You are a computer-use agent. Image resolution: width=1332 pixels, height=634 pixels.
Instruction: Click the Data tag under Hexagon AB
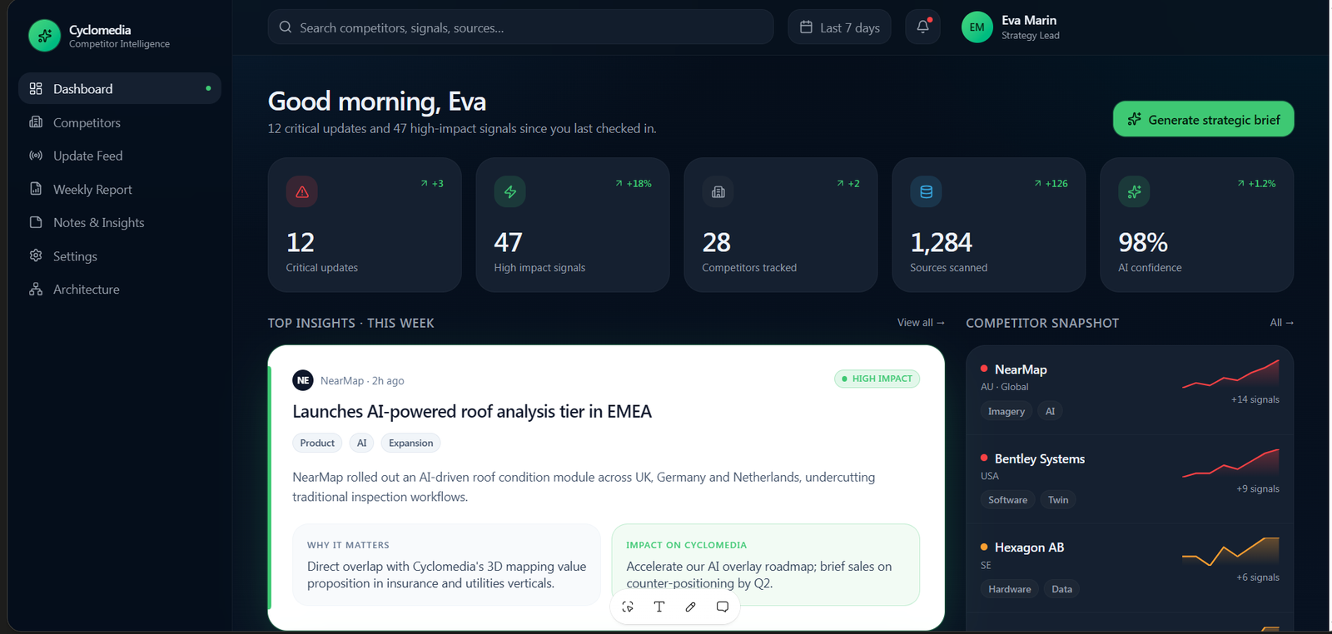coord(1061,588)
